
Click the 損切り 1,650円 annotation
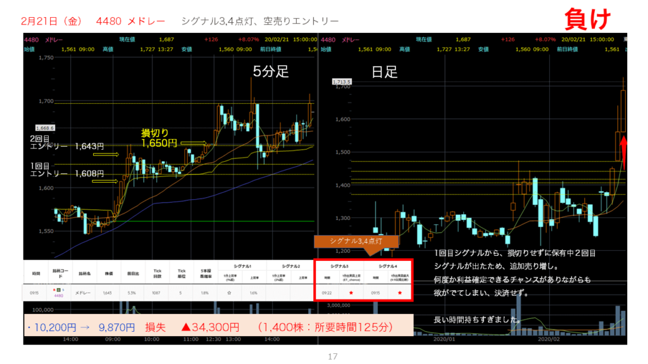click(x=159, y=138)
